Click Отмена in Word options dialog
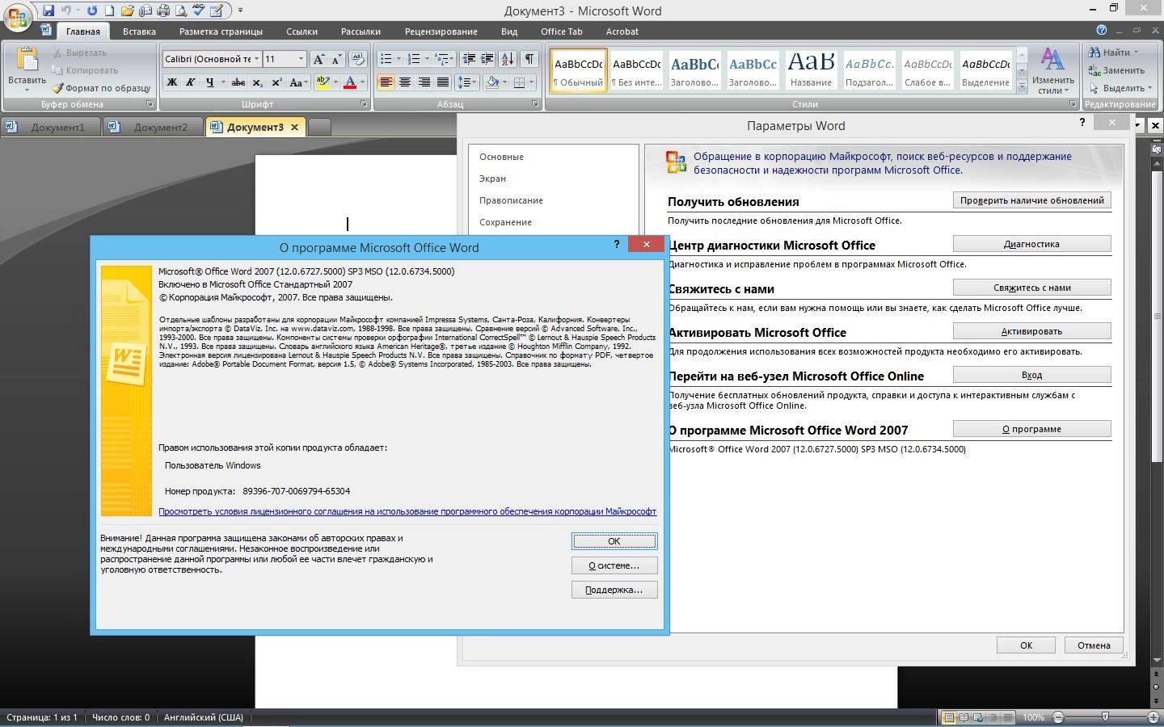The image size is (1164, 727). click(1094, 645)
